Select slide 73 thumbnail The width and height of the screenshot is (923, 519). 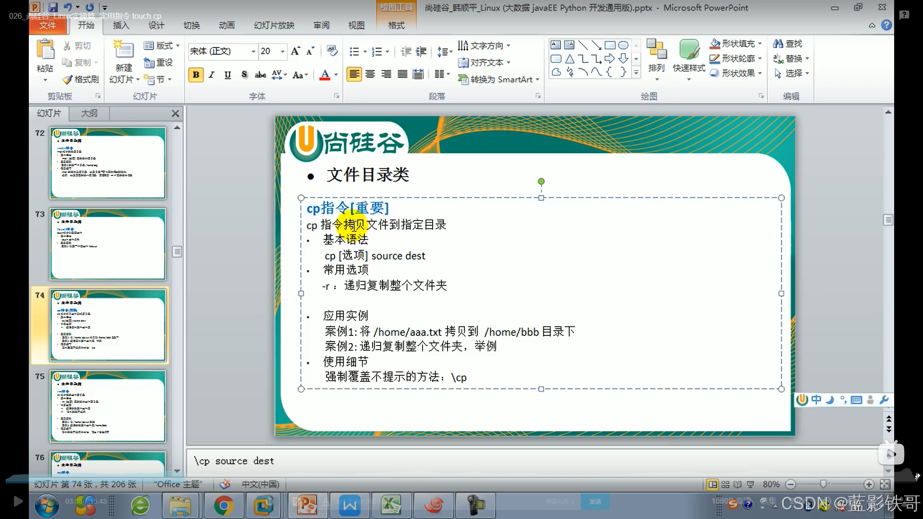pos(108,244)
